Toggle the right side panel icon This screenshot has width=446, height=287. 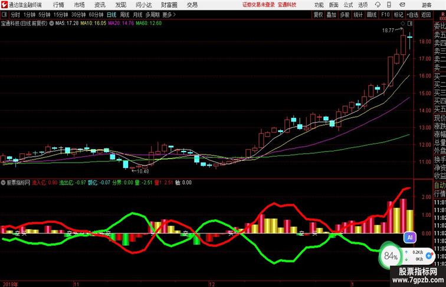pyautogui.click(x=410, y=24)
